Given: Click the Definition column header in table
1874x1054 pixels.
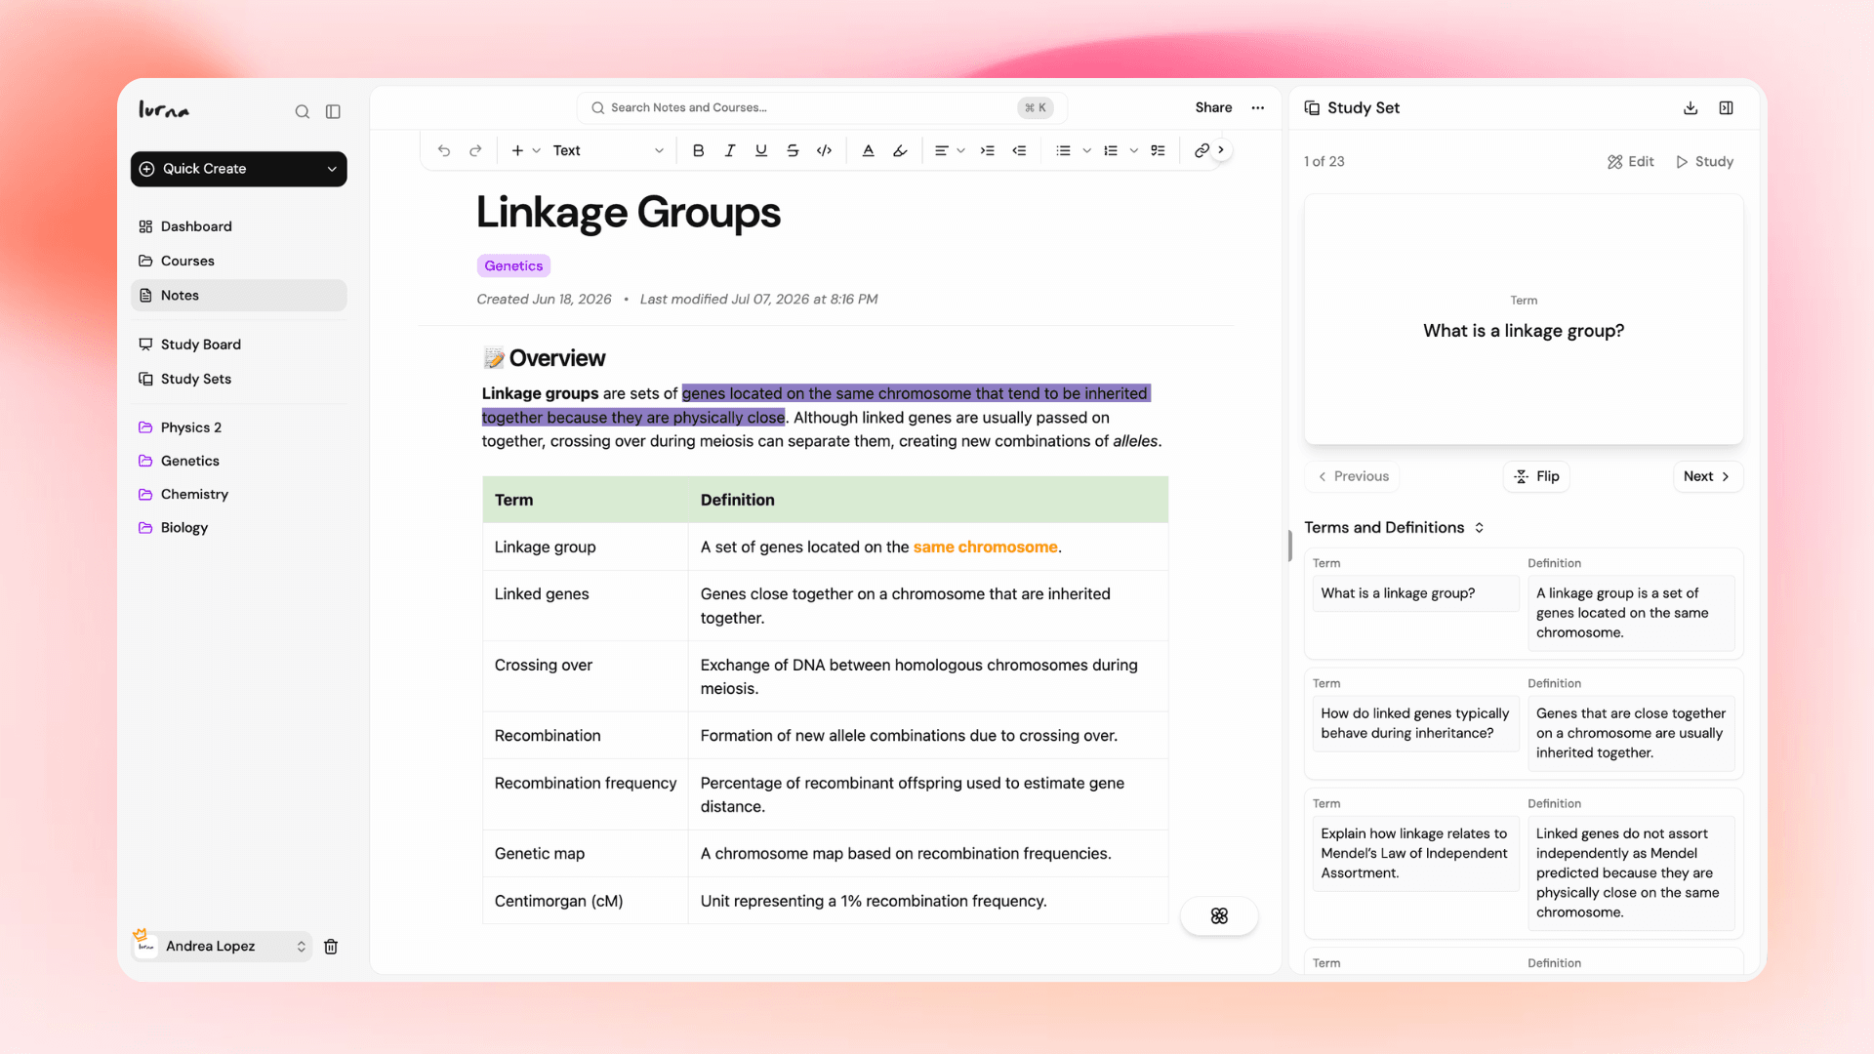Looking at the screenshot, I should point(928,500).
